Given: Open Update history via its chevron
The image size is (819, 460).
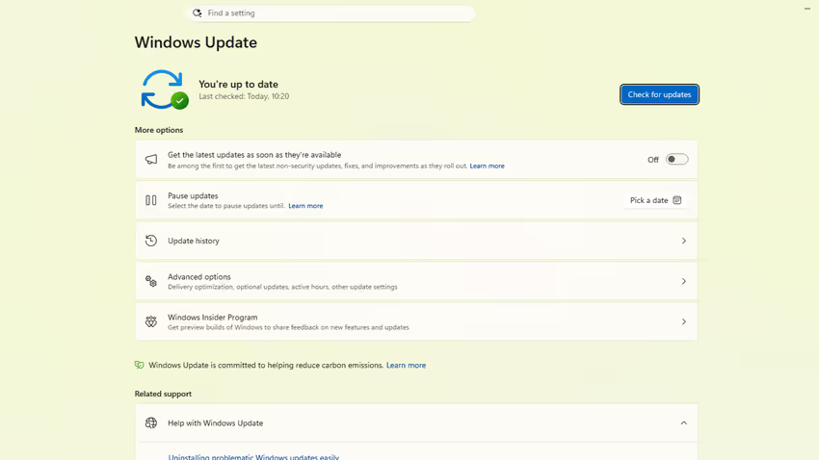Looking at the screenshot, I should pos(684,241).
